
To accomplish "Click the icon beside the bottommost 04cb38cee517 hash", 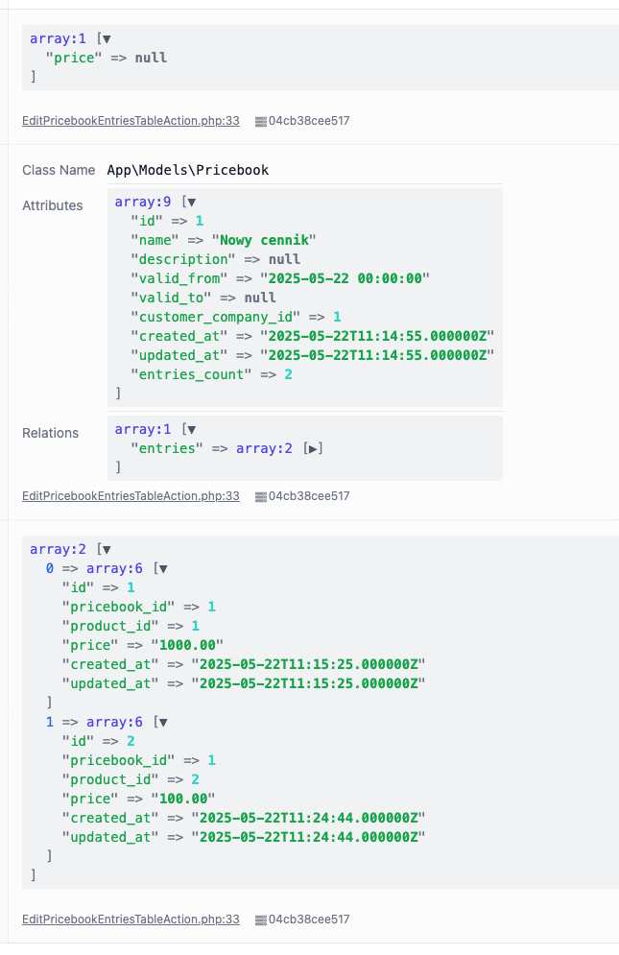I will pyautogui.click(x=260, y=919).
